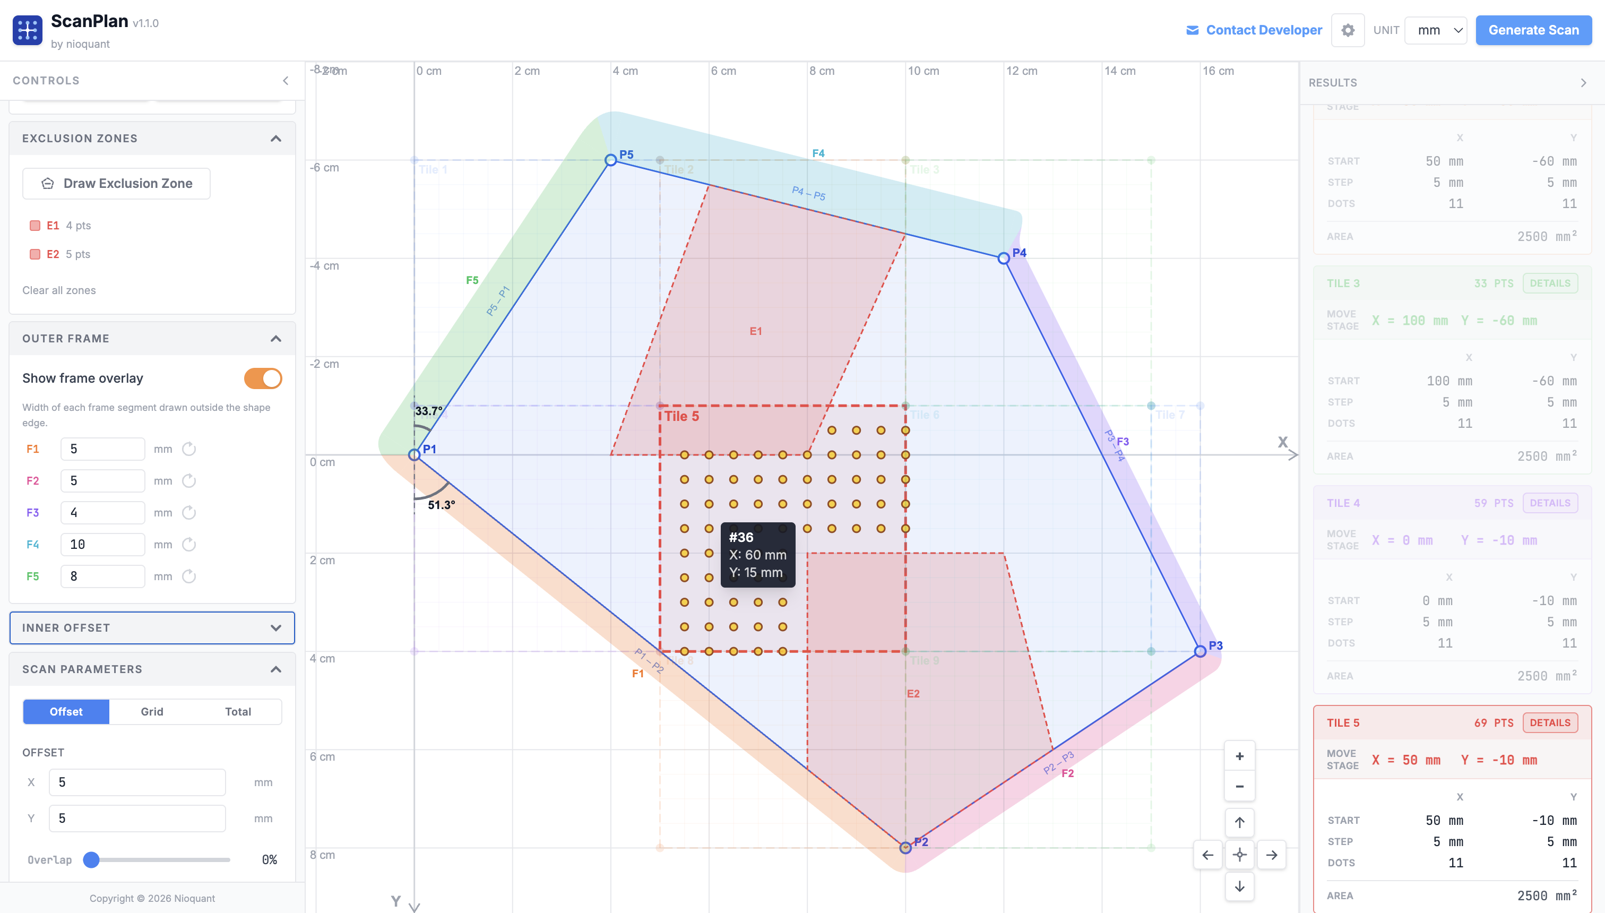Select vertex handle P1 on canvas
The width and height of the screenshot is (1605, 913).
click(415, 455)
